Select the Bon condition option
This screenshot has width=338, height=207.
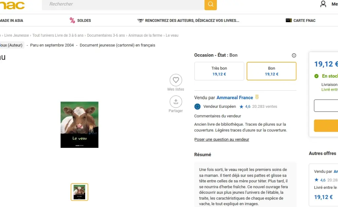pos(271,71)
